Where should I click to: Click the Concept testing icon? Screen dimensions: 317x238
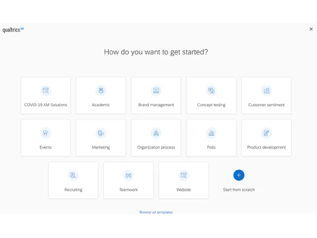click(211, 91)
